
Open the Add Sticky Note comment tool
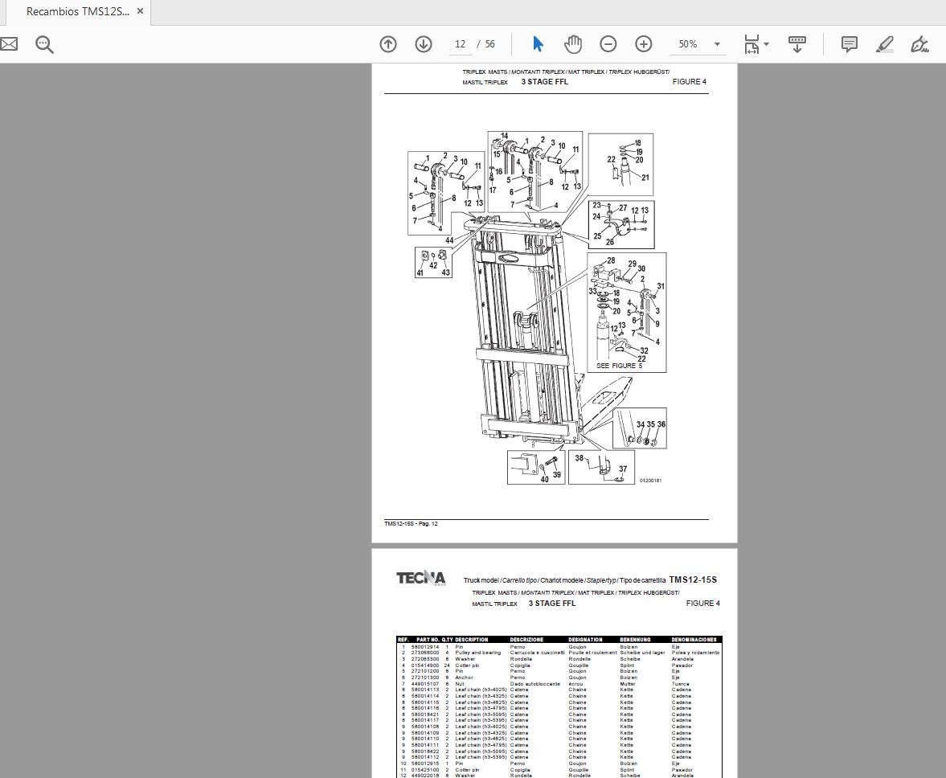[x=849, y=44]
